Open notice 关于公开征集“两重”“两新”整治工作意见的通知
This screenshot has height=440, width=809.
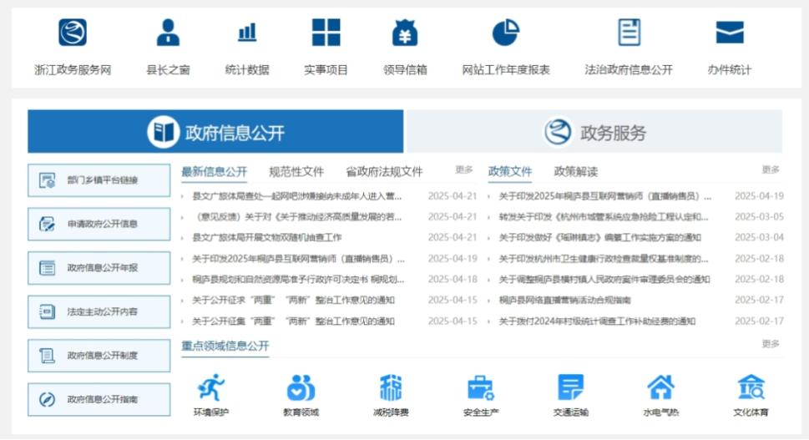pyautogui.click(x=293, y=321)
